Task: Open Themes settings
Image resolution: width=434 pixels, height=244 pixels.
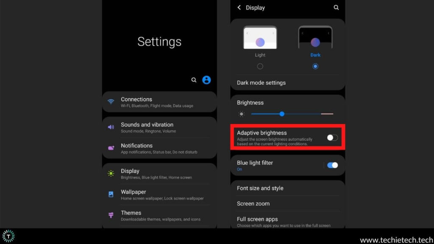Action: (x=159, y=216)
